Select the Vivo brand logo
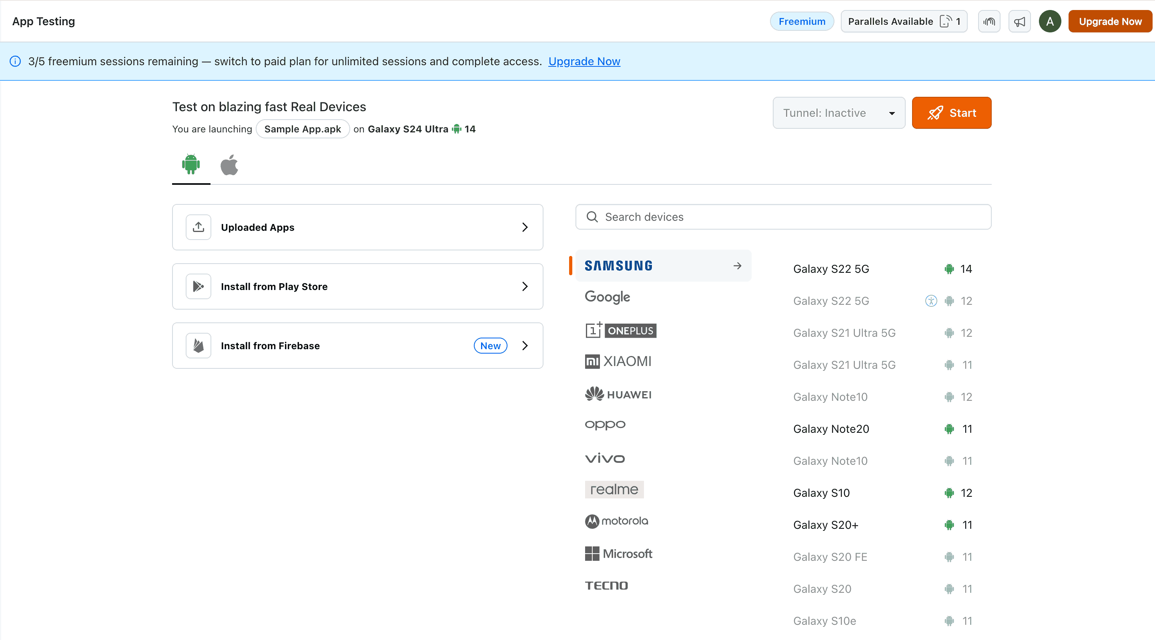The height and width of the screenshot is (640, 1155). [605, 458]
